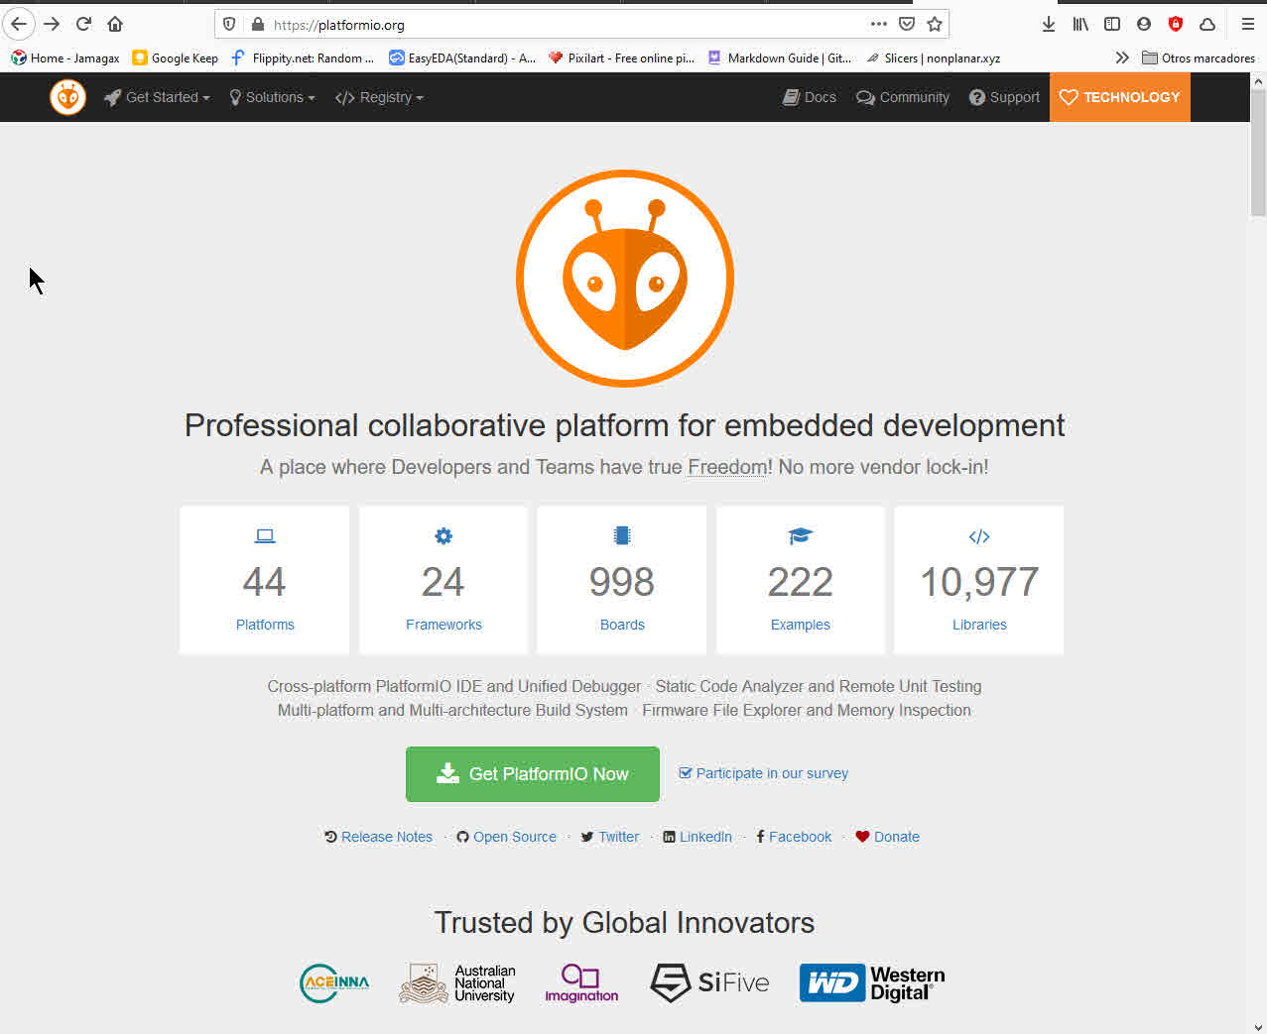Bookmark this page with star icon
1267x1034 pixels.
935,24
